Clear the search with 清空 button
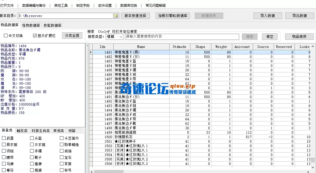This screenshot has width=316, height=173. click(x=270, y=36)
